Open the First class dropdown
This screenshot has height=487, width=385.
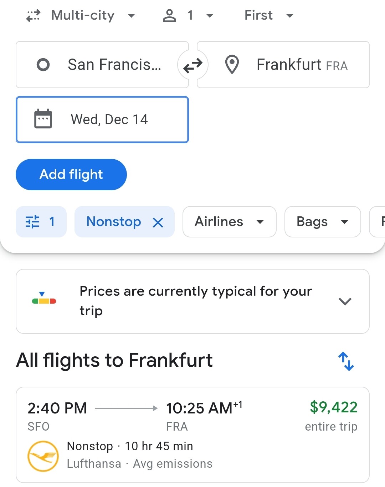(269, 15)
